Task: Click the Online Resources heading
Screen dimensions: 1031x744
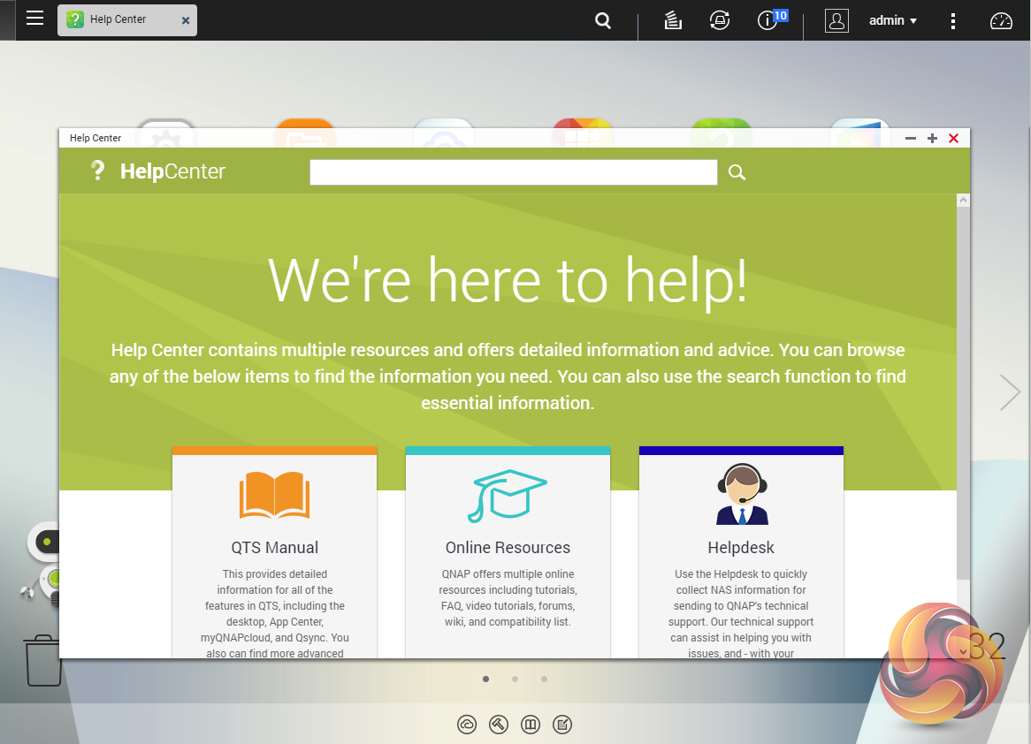Action: click(x=508, y=548)
